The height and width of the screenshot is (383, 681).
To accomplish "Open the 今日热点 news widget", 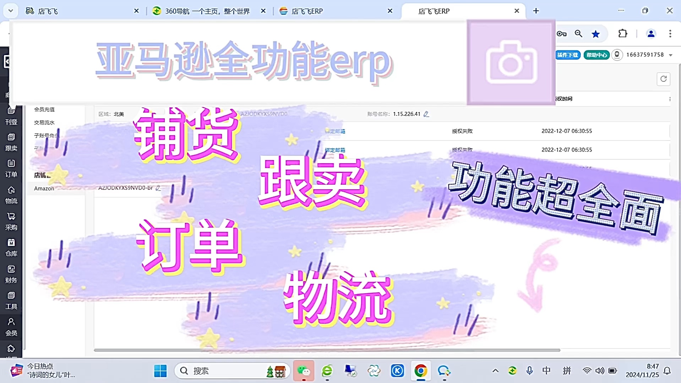I will 43,371.
